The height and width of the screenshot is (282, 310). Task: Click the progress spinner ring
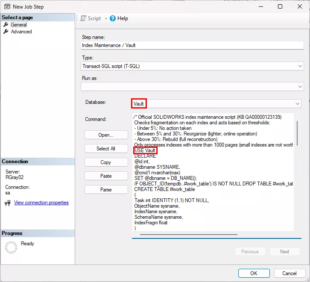[11, 247]
